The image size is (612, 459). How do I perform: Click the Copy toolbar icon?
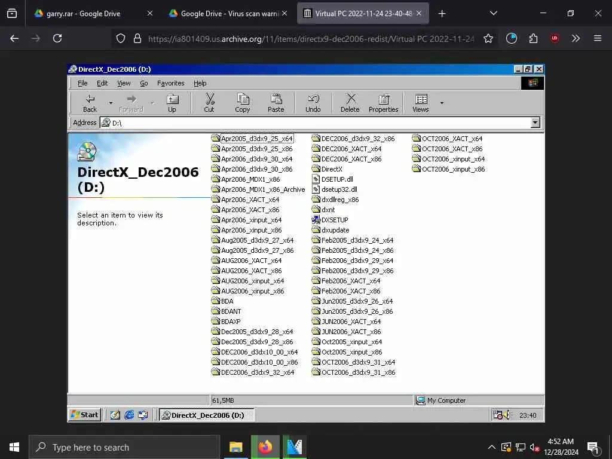[243, 99]
